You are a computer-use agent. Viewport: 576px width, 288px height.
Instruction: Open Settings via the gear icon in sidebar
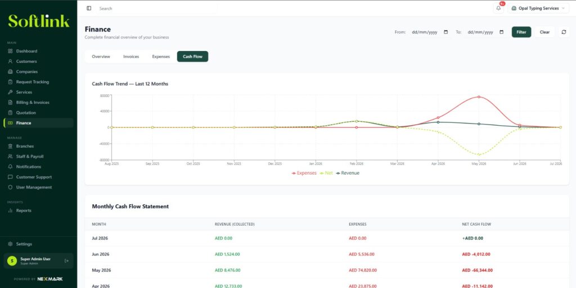pyautogui.click(x=10, y=244)
